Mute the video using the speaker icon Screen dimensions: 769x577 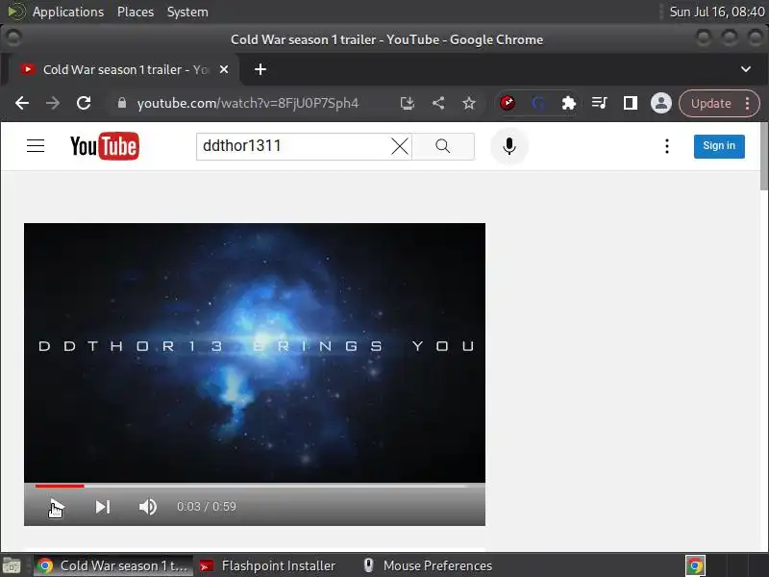[x=148, y=507]
